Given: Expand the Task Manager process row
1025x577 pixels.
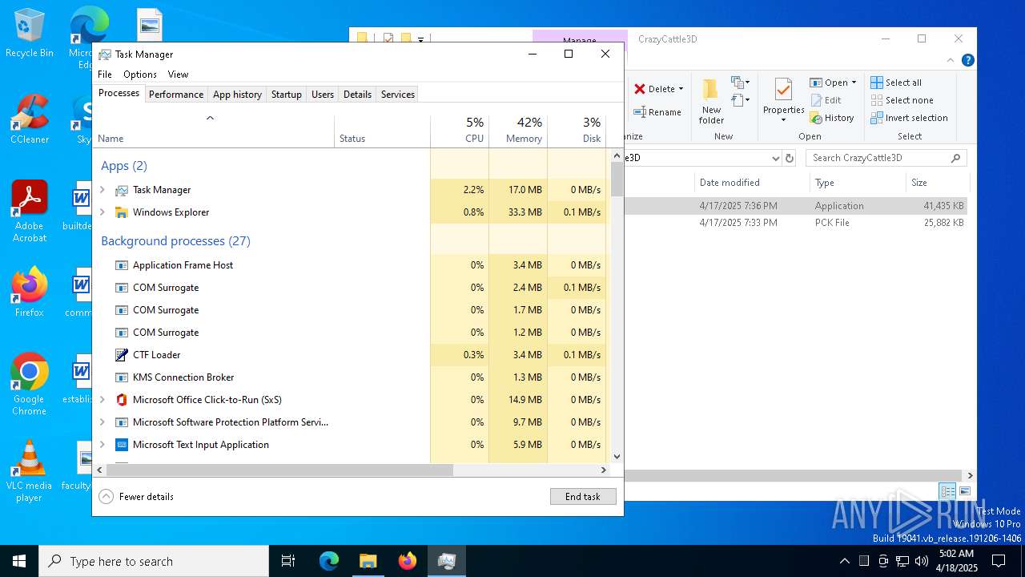Looking at the screenshot, I should 102,190.
